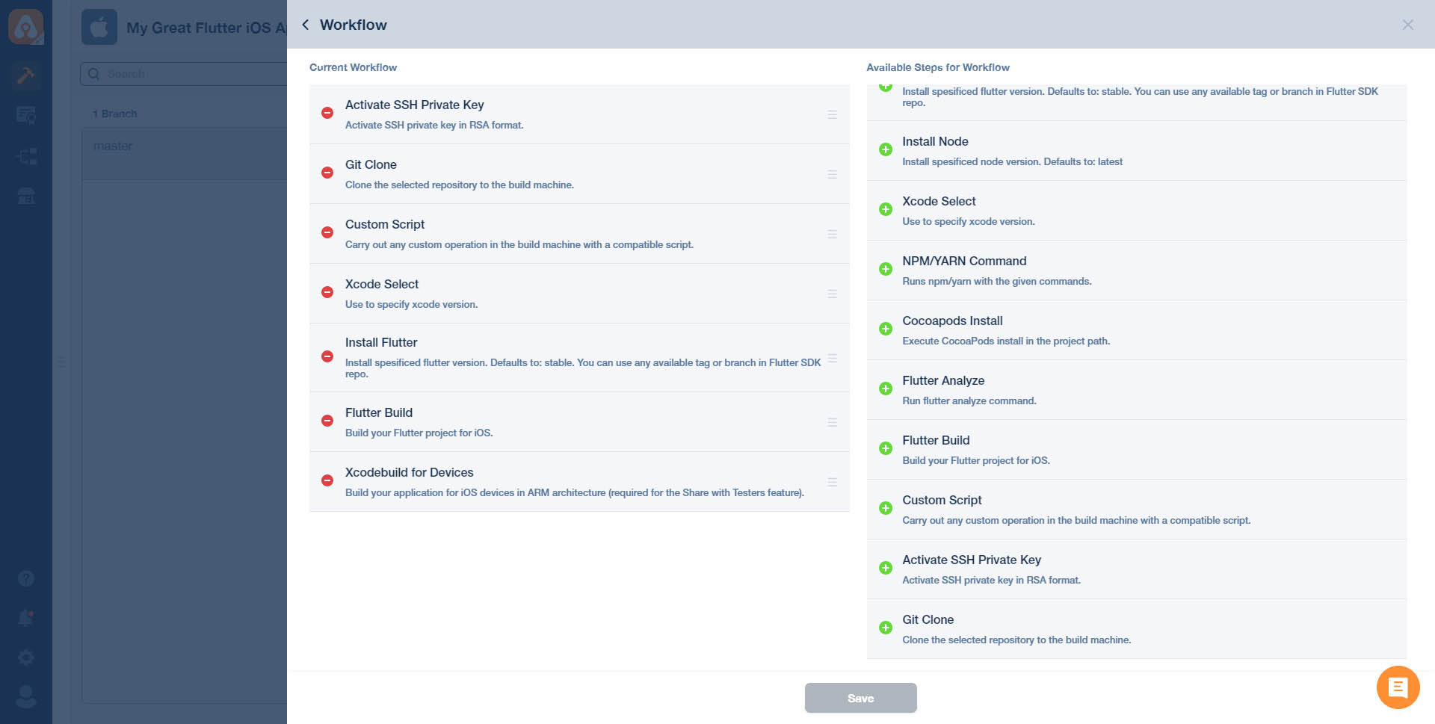Click drag handle of Xcodebuild for Devices row
1435x724 pixels.
pos(832,482)
